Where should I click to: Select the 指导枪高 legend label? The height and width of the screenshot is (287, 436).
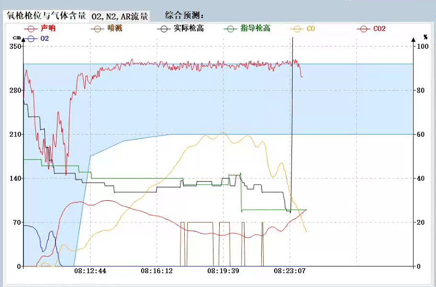(255, 28)
